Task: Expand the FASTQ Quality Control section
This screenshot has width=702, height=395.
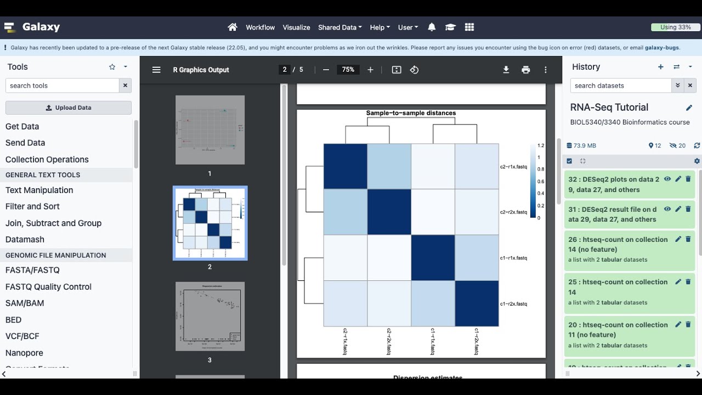Action: point(48,286)
